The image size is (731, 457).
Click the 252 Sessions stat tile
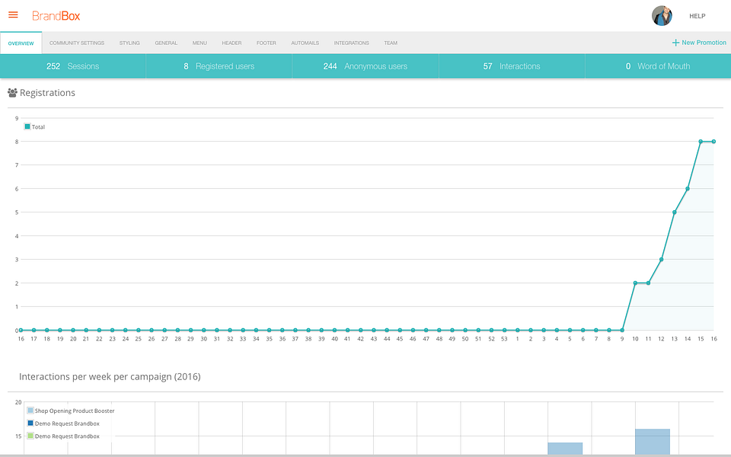coord(73,66)
